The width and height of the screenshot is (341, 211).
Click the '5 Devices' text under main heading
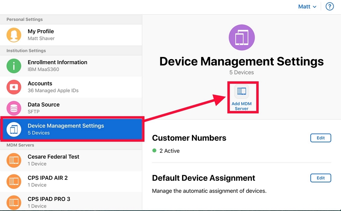[x=241, y=72]
